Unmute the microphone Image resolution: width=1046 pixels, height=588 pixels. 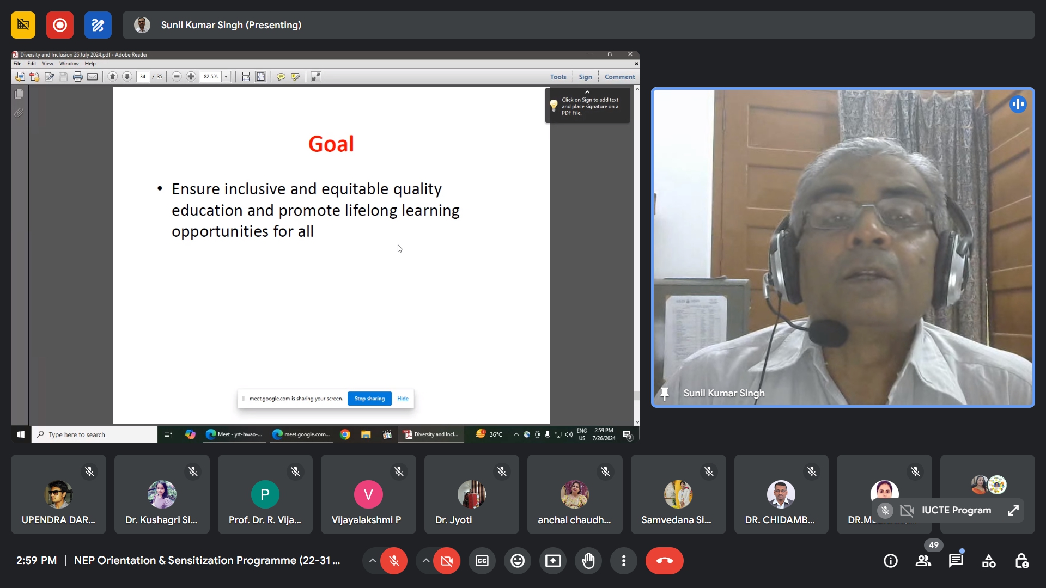394,561
